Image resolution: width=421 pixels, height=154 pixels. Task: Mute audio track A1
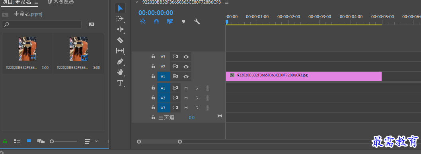[x=186, y=88]
